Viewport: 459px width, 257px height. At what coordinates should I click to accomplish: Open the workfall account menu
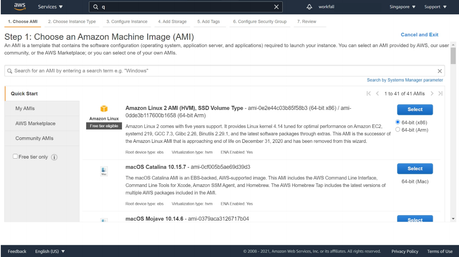(x=326, y=7)
